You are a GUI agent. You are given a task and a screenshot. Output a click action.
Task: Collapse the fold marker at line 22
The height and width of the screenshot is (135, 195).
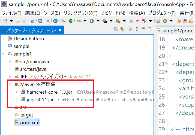[166, 72]
